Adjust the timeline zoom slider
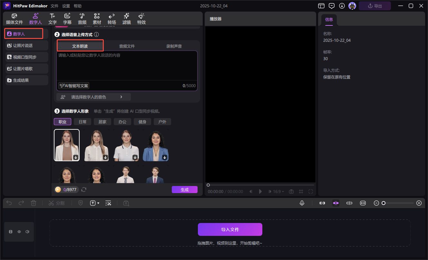 click(383, 203)
